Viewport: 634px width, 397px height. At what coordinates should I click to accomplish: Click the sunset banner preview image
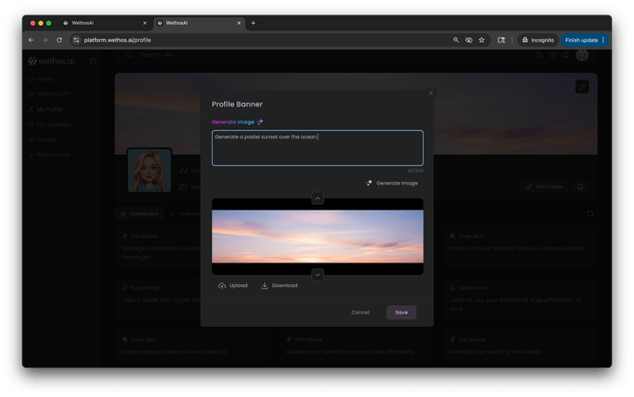click(317, 236)
